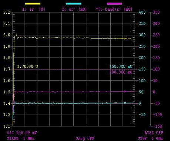Click the yellow trace marker diamond
This screenshot has width=170, height=141.
(x=125, y=39)
